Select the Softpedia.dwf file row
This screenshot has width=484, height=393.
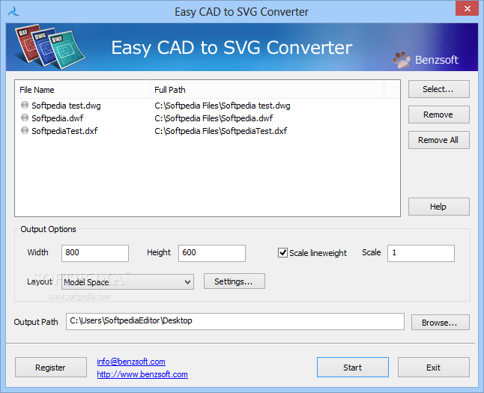point(207,118)
